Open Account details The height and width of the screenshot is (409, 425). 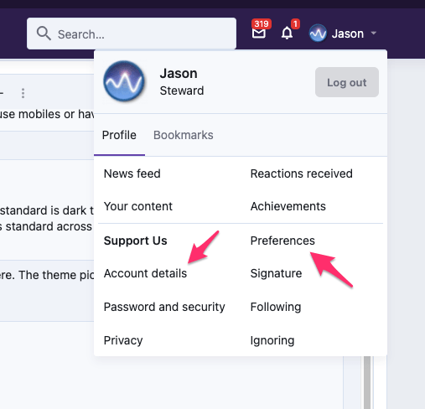click(145, 273)
